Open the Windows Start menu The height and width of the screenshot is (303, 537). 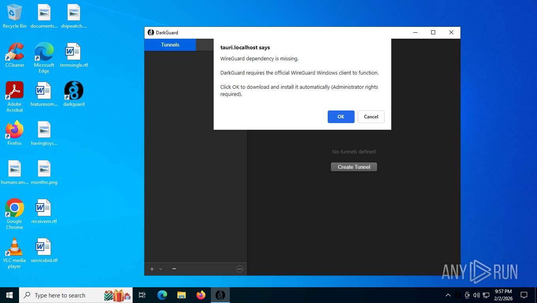(x=9, y=295)
